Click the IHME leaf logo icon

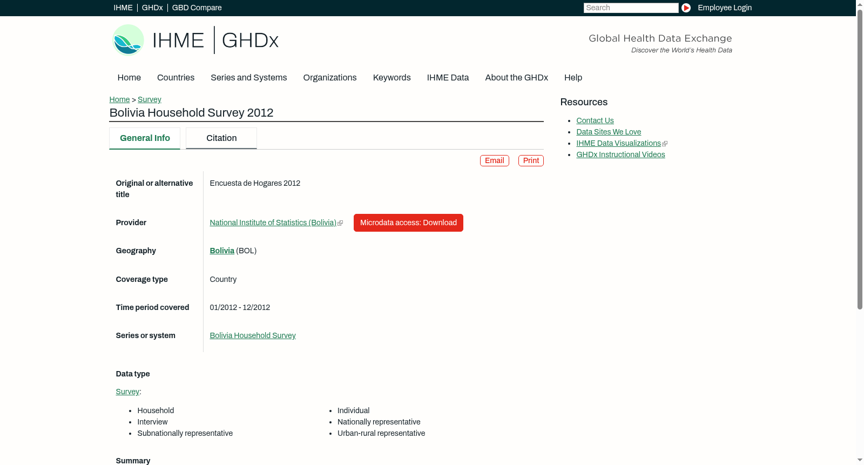[128, 40]
